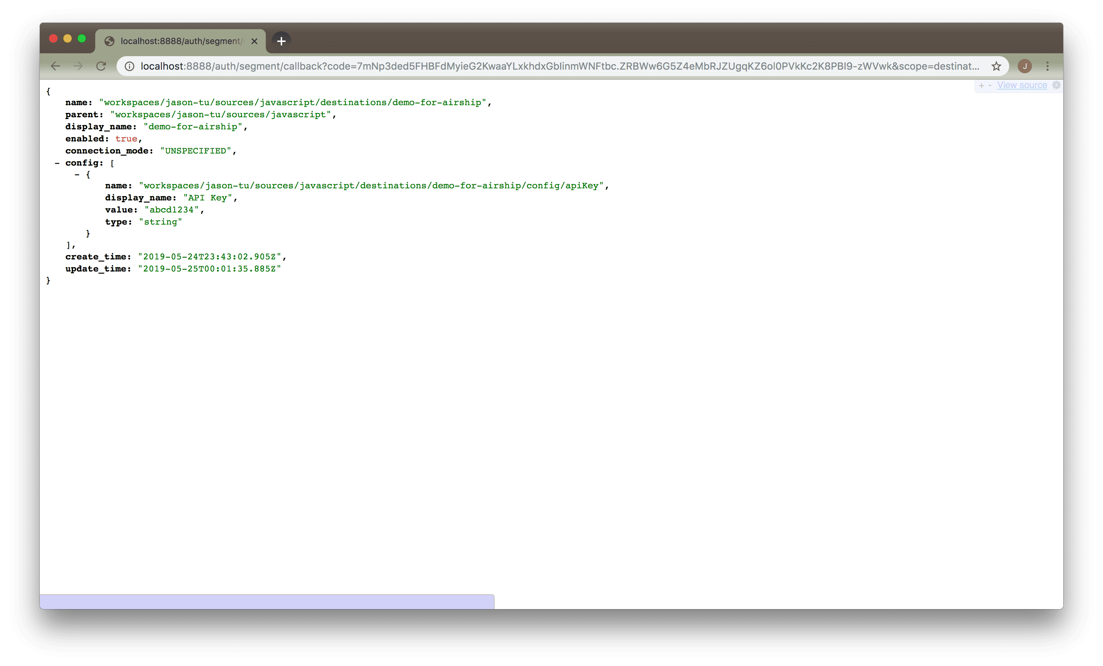Open the J profile avatar menu
The image size is (1103, 666).
[x=1025, y=66]
